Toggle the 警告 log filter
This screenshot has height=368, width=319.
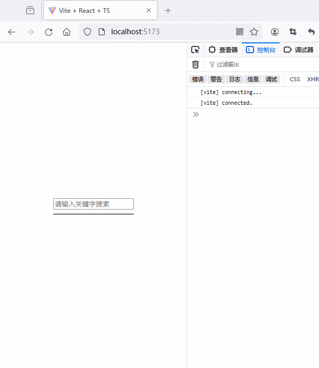coord(216,79)
